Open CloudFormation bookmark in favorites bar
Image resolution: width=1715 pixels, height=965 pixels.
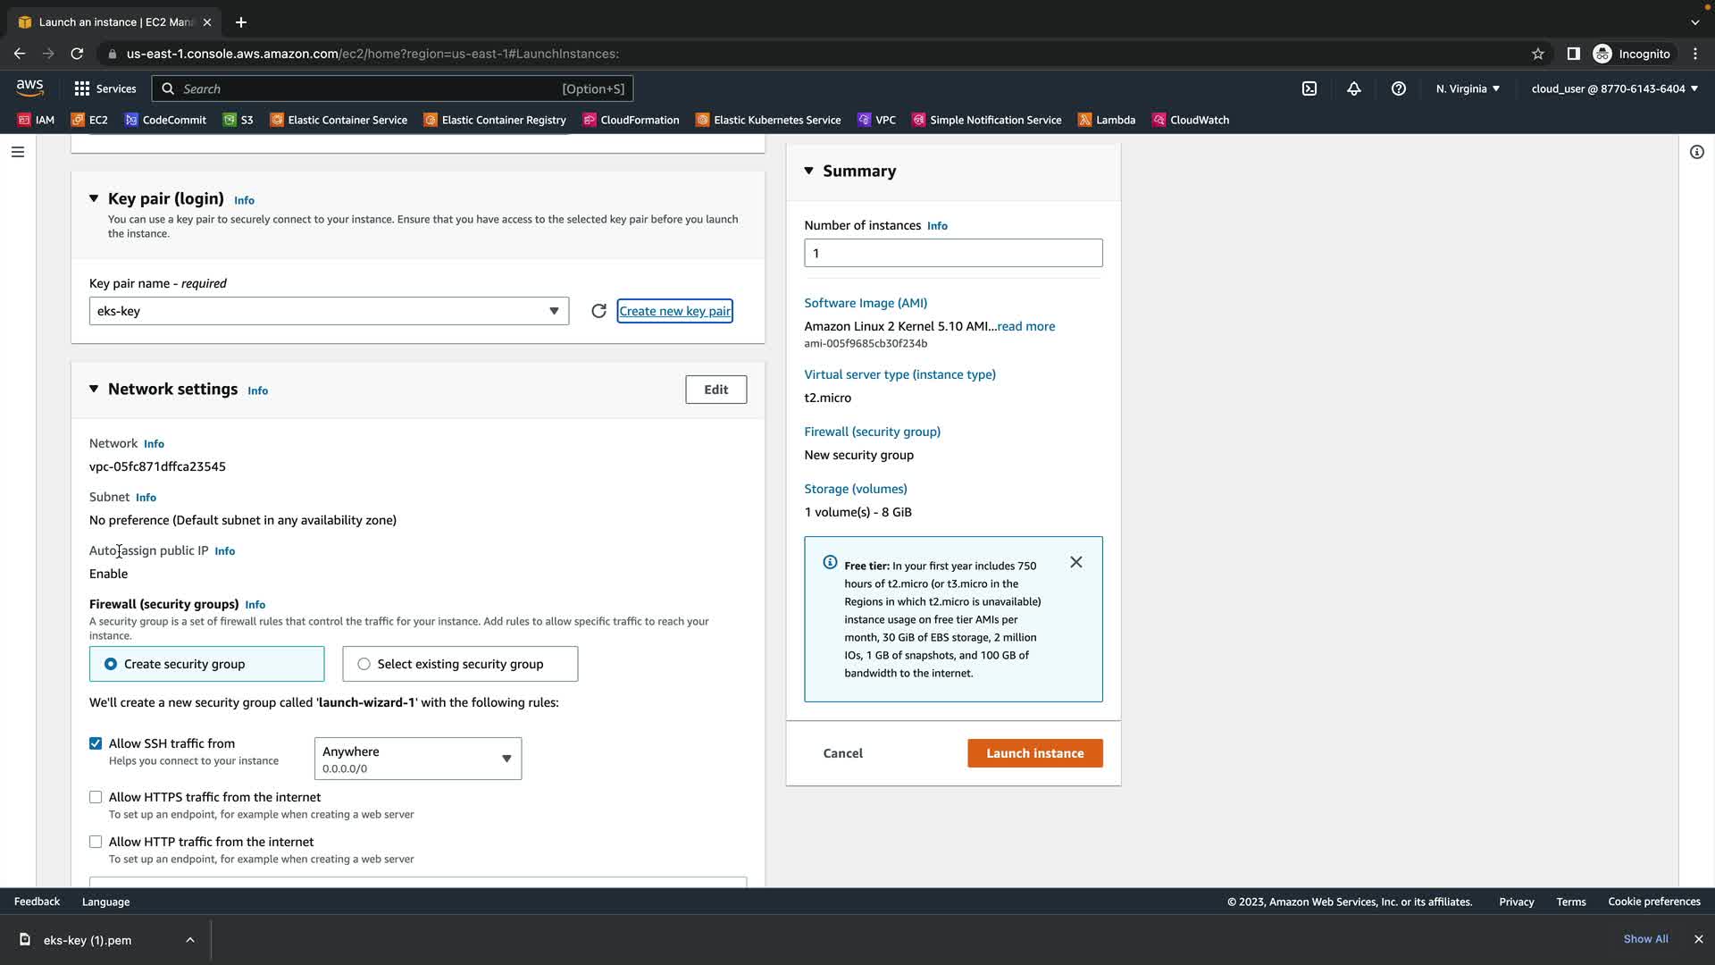(631, 120)
